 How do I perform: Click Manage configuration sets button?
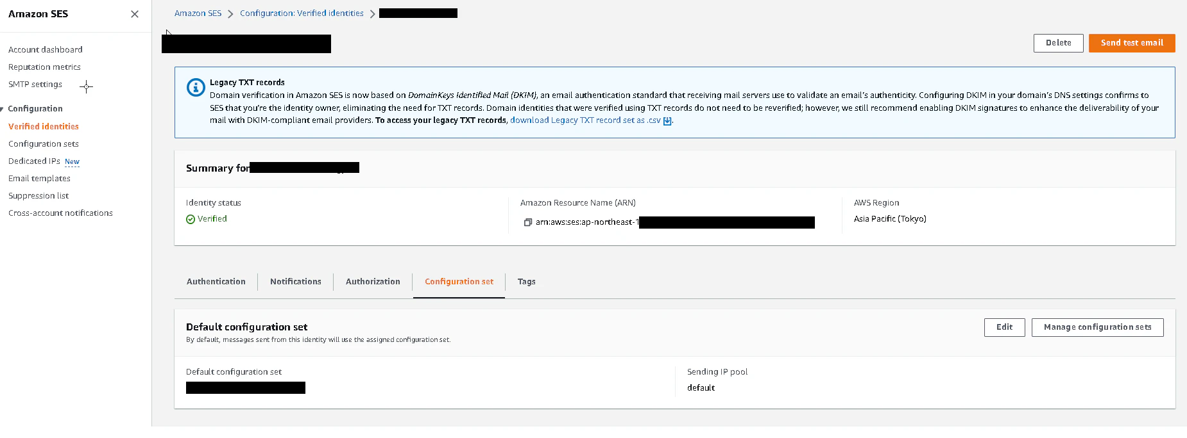point(1098,327)
